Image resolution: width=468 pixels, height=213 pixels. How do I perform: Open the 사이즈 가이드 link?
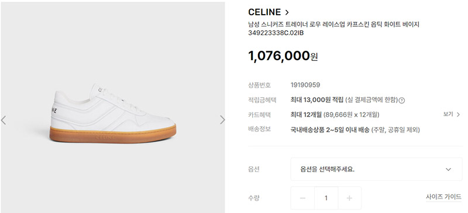(x=443, y=197)
